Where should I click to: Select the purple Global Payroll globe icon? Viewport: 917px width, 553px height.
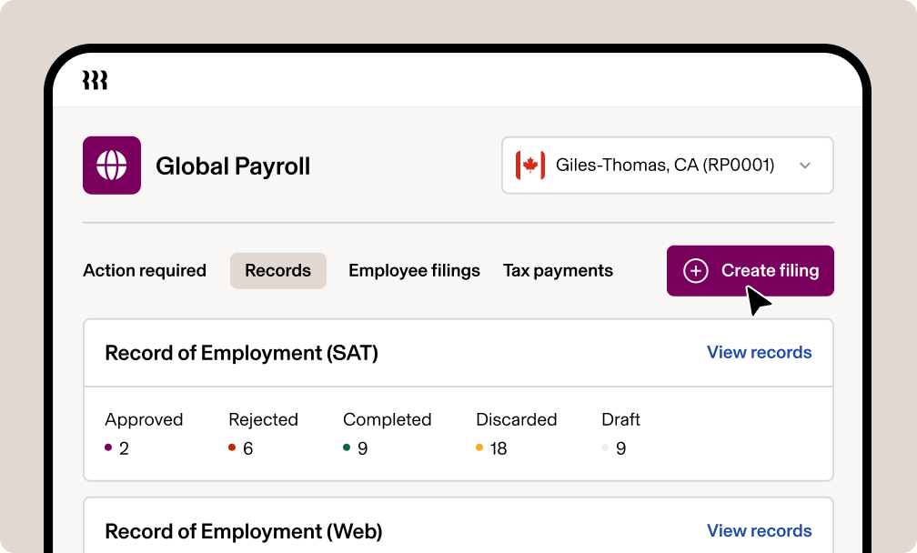coord(112,166)
